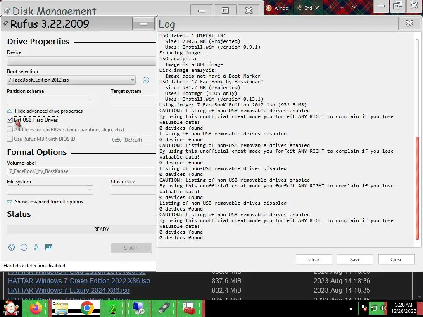Image resolution: width=423 pixels, height=317 pixels.
Task: Open the Remote Desktop taskbar icon
Action: pyautogui.click(x=138, y=308)
